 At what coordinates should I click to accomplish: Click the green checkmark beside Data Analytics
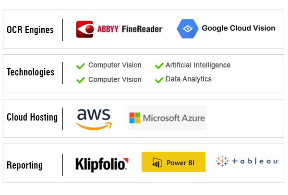pos(159,80)
